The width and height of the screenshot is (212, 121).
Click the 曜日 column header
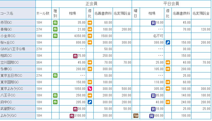tap(136, 13)
